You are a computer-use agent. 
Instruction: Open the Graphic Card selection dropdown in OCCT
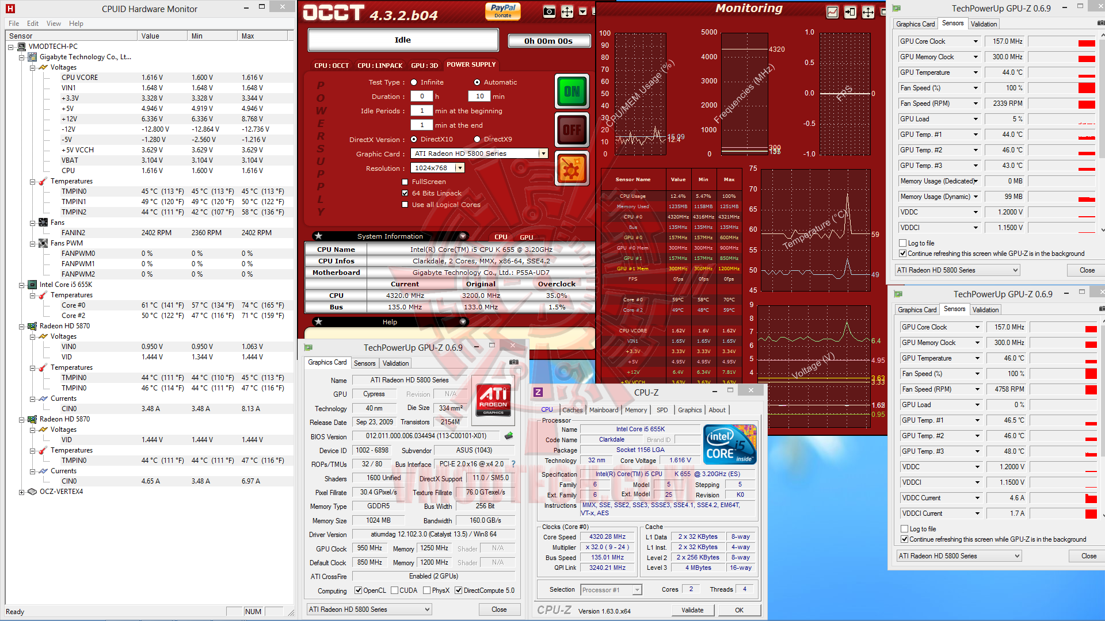(543, 154)
